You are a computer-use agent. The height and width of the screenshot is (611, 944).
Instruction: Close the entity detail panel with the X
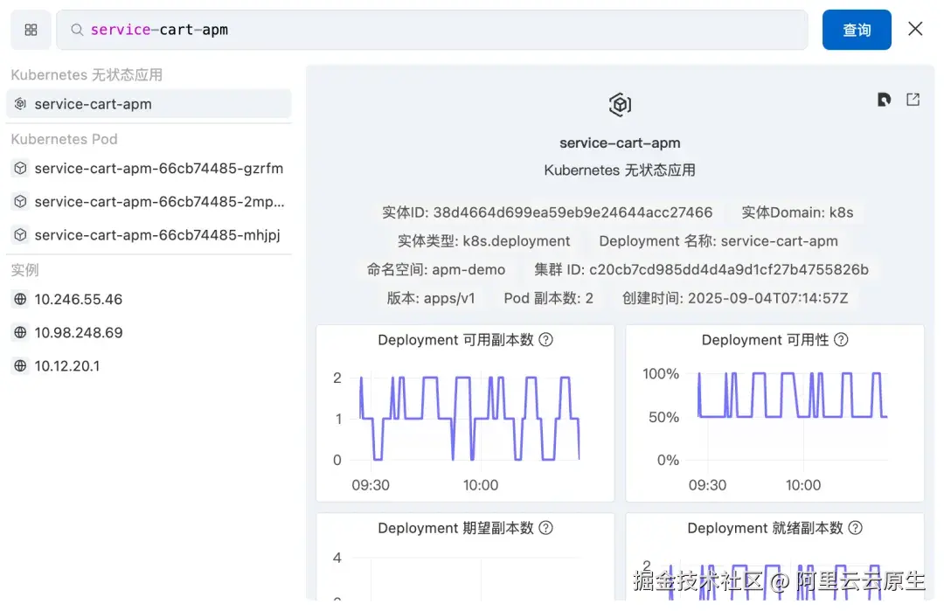(x=914, y=29)
